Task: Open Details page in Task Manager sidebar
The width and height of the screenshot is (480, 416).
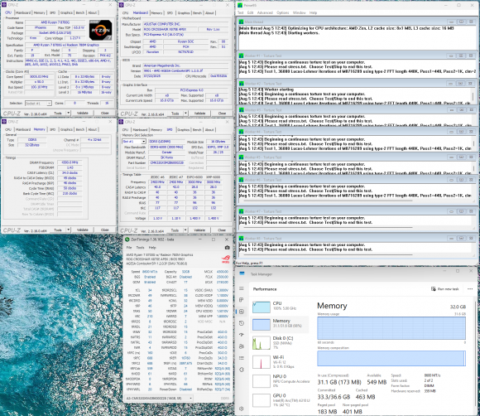Action: [x=241, y=358]
